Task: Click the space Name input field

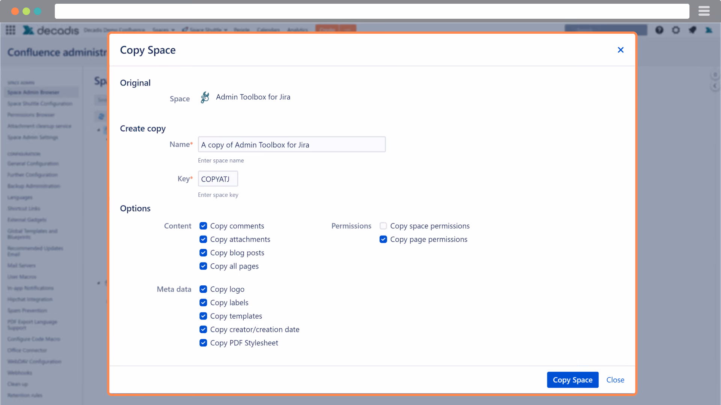Action: coord(292,144)
